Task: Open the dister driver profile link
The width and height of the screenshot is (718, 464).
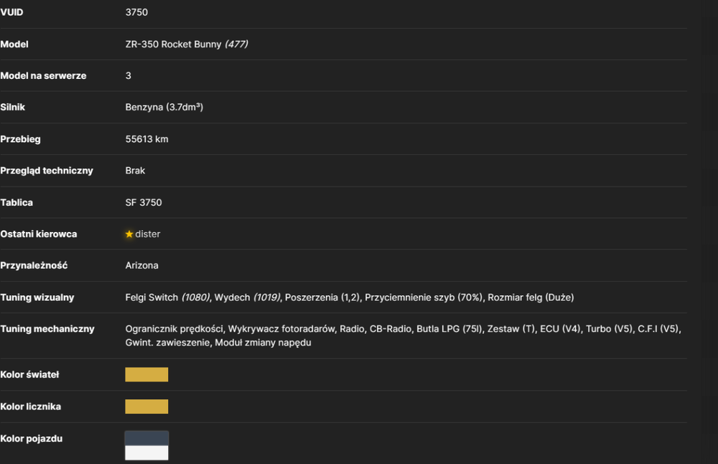Action: coord(147,234)
